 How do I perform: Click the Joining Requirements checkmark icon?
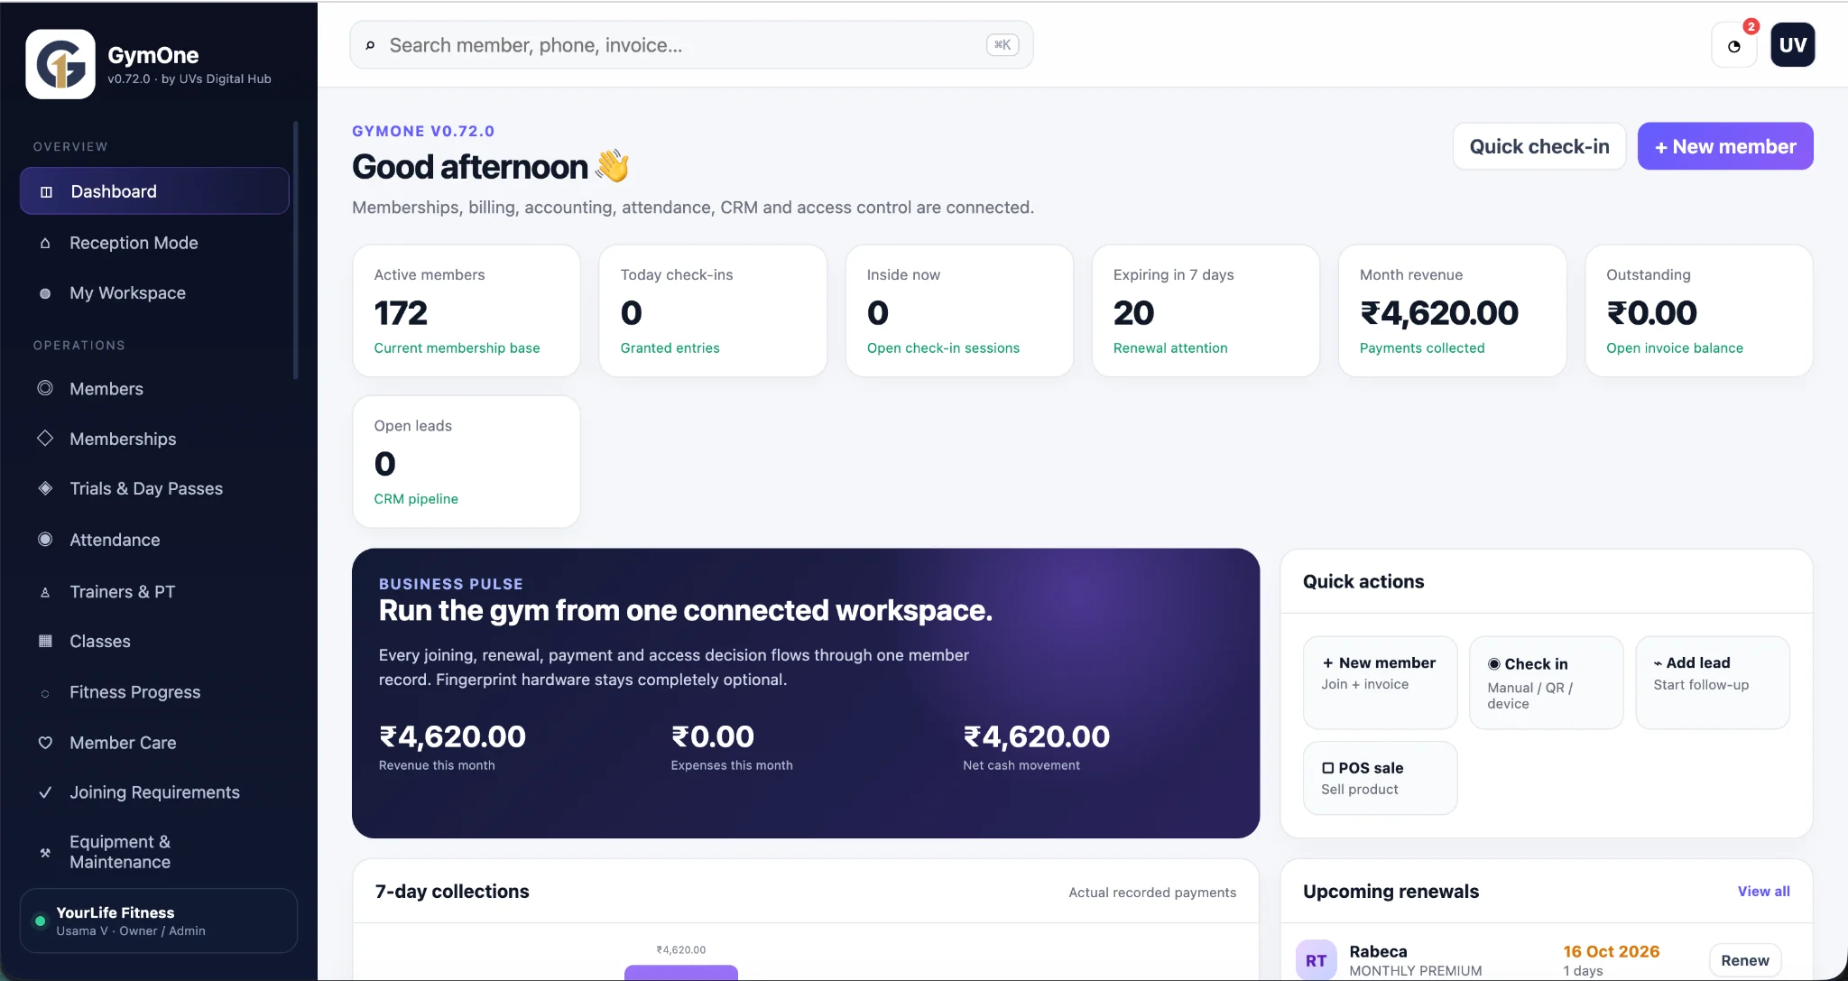(45, 792)
